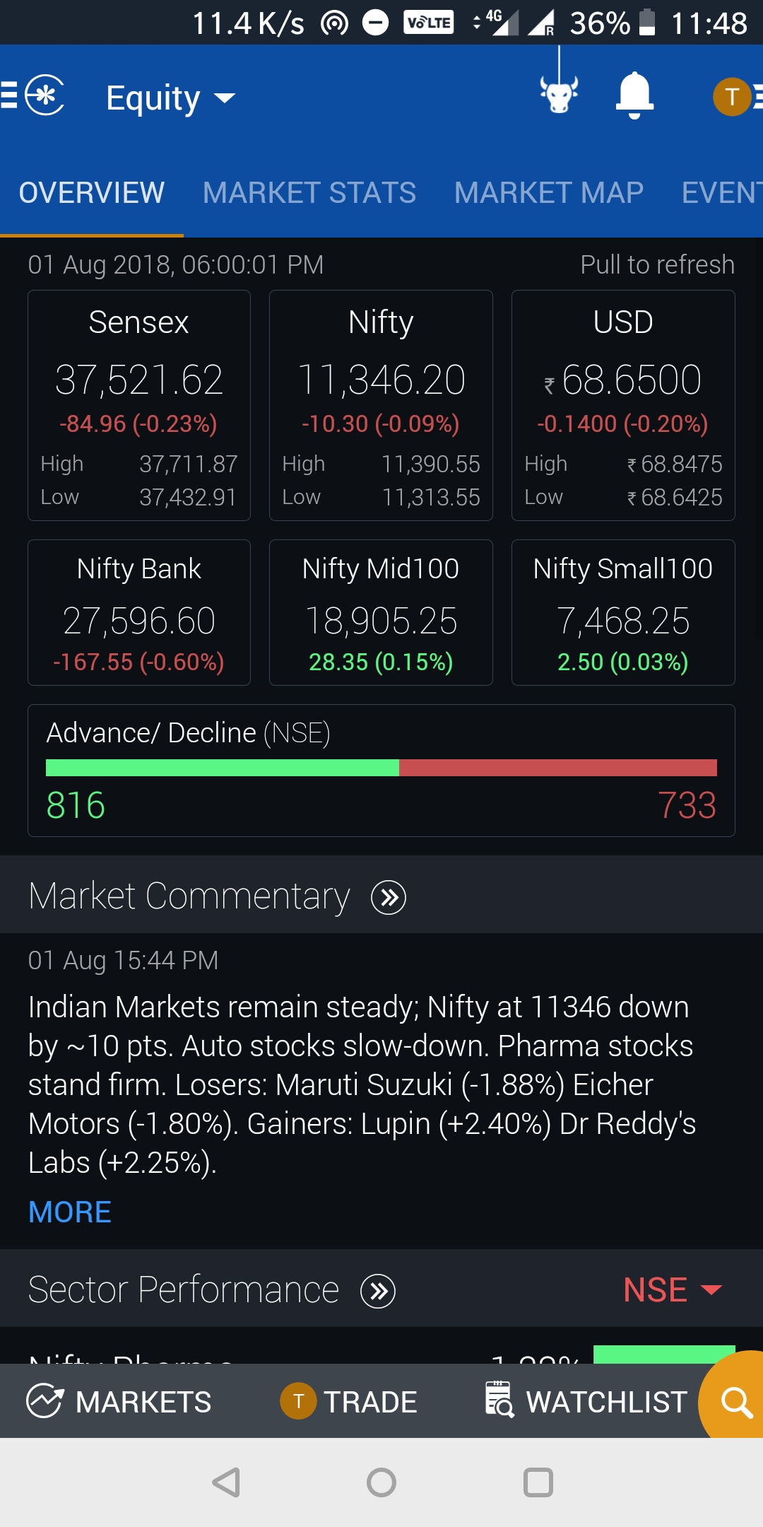
Task: Open the Watchlist section
Action: [x=586, y=1401]
